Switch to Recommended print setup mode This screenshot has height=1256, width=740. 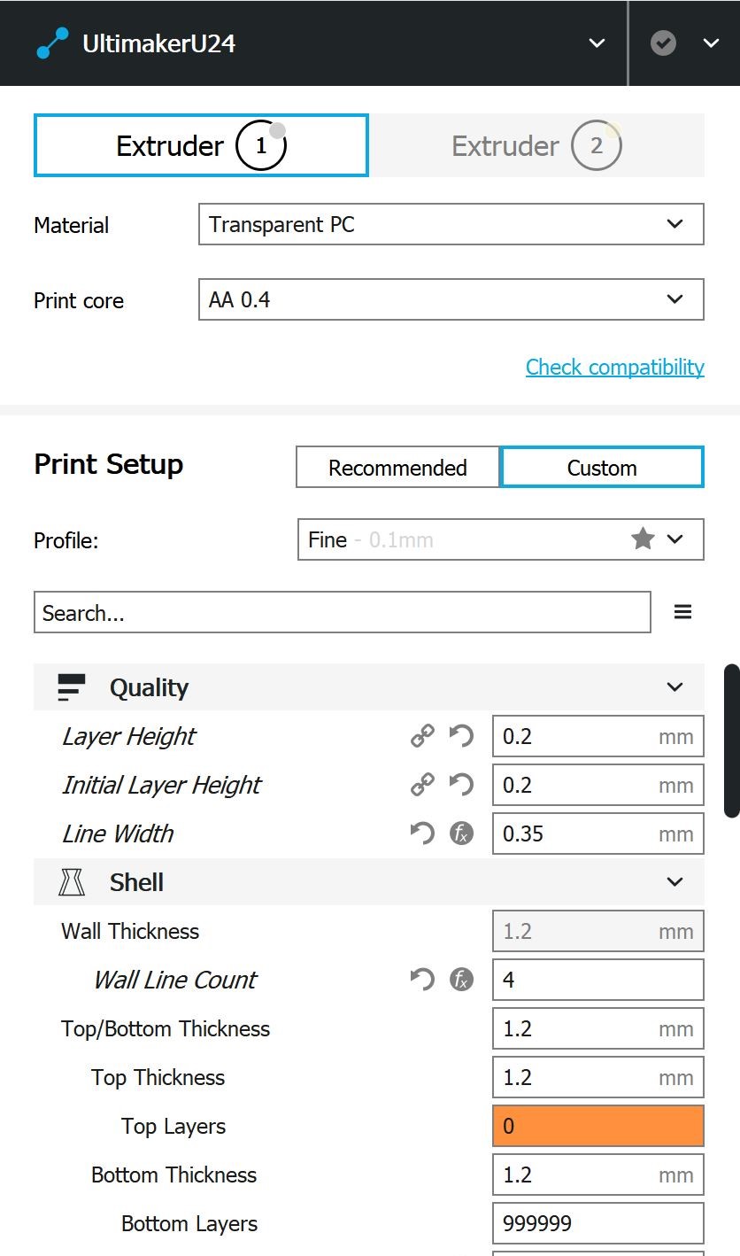point(397,468)
